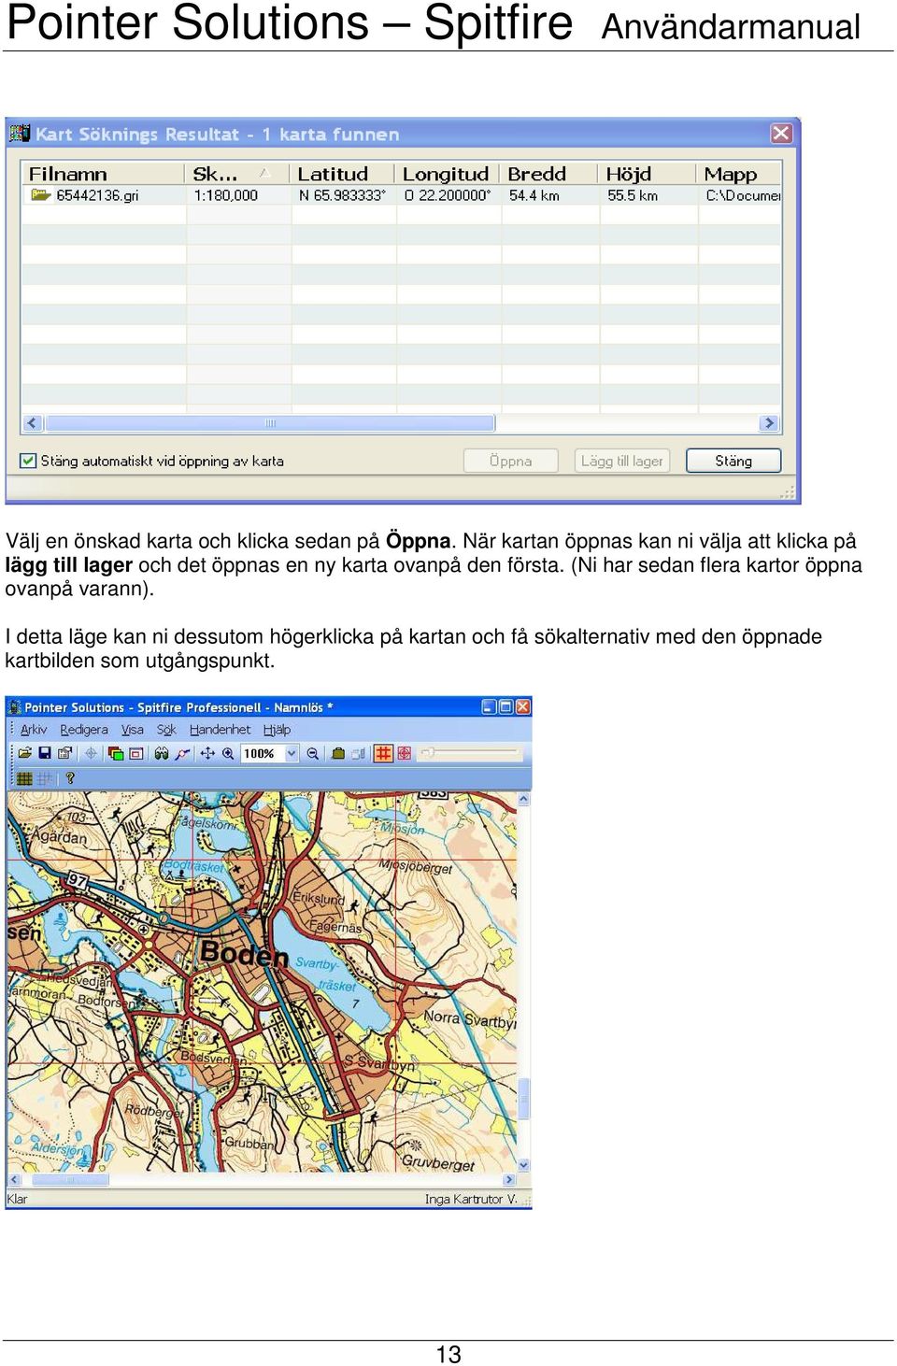This screenshot has height=1366, width=897.
Task: Click the results list scroll left arrow
Action: pos(33,423)
